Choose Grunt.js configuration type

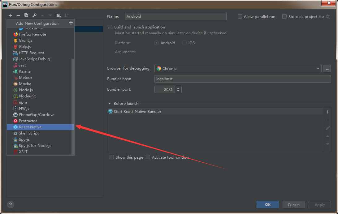coord(41,41)
